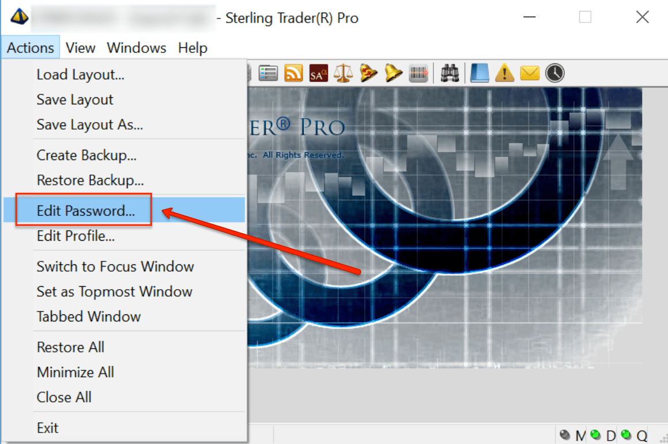Open the list window toolbar icon
This screenshot has height=444, width=668.
click(268, 73)
